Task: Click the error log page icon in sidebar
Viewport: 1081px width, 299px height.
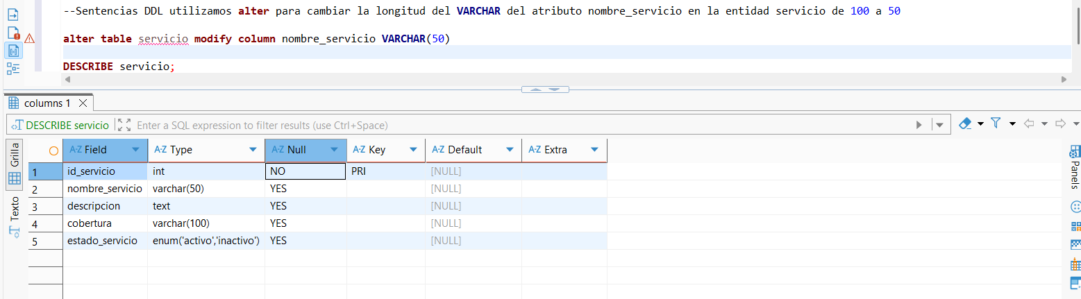Action: click(x=13, y=33)
